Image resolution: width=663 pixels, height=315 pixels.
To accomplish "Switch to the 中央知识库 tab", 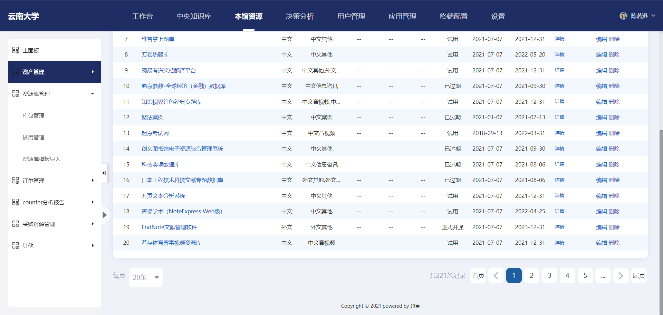I will [194, 16].
